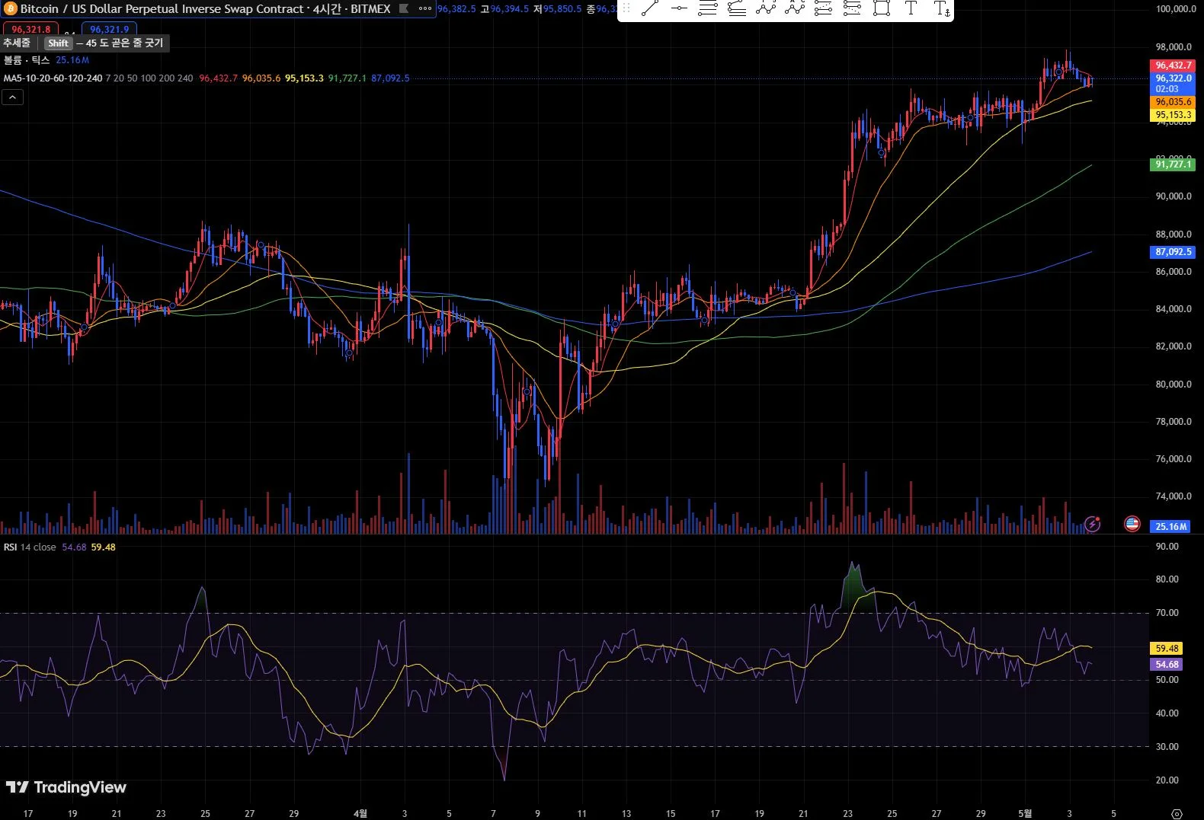Screen dimensions: 1204x820
Task: Click the MA5-10-20-60-120-240 indicator label
Action: [x=53, y=78]
